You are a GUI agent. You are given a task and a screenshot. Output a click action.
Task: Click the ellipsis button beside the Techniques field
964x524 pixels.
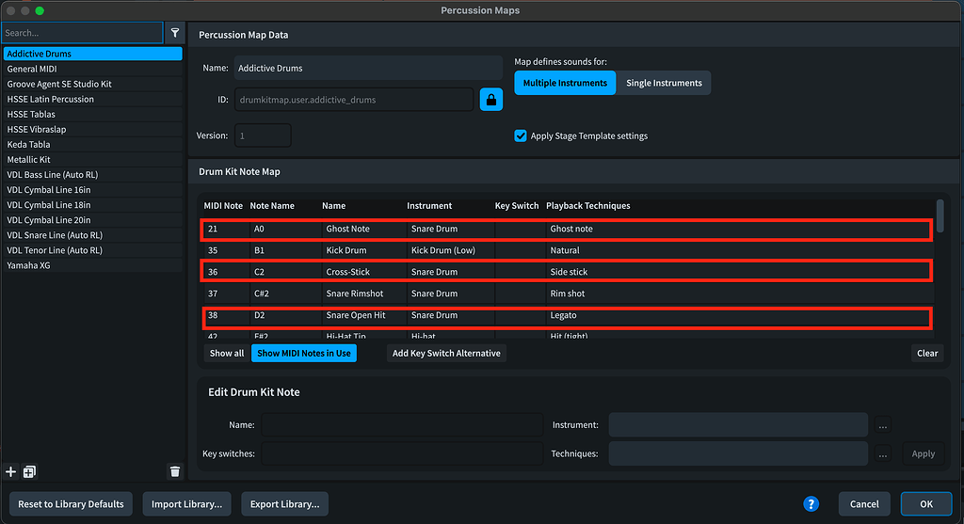click(882, 453)
